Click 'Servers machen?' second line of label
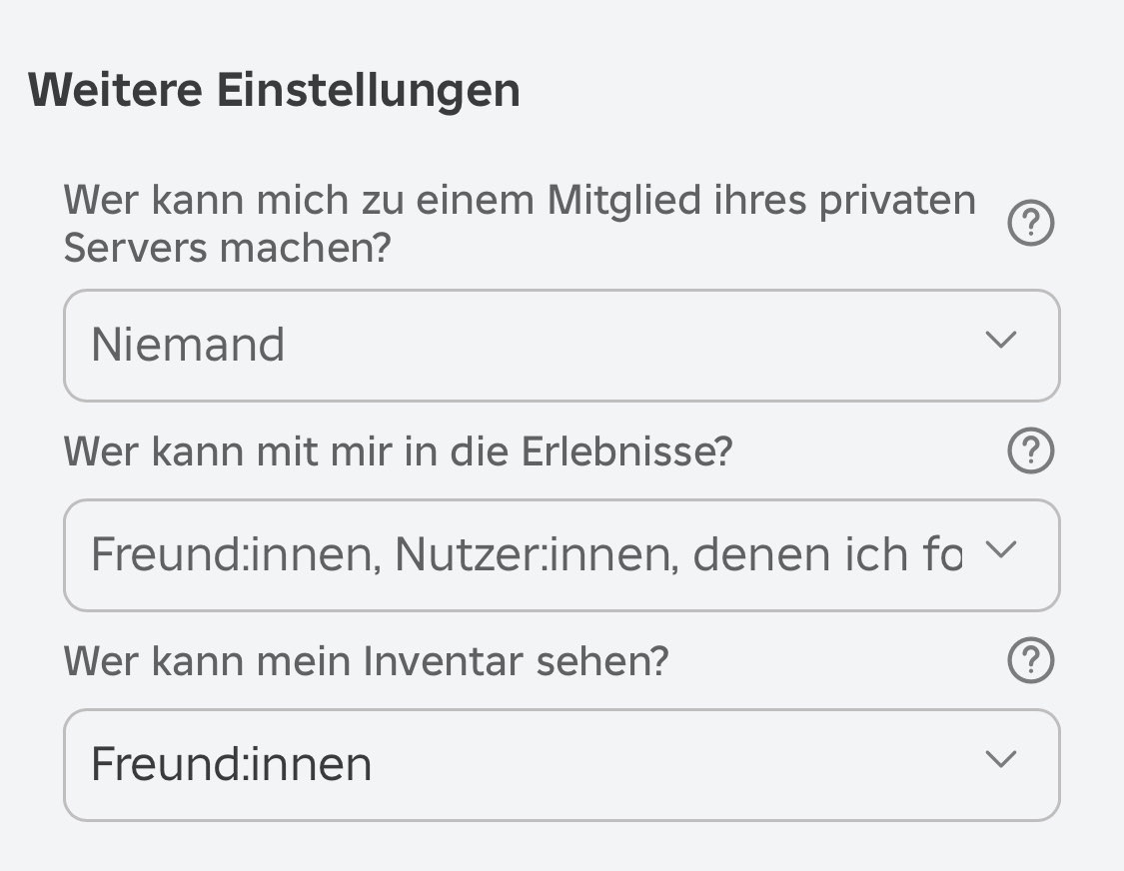1124x871 pixels. coord(227,248)
